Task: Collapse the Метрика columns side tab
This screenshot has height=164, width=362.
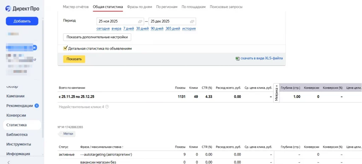Action: pyautogui.click(x=276, y=93)
